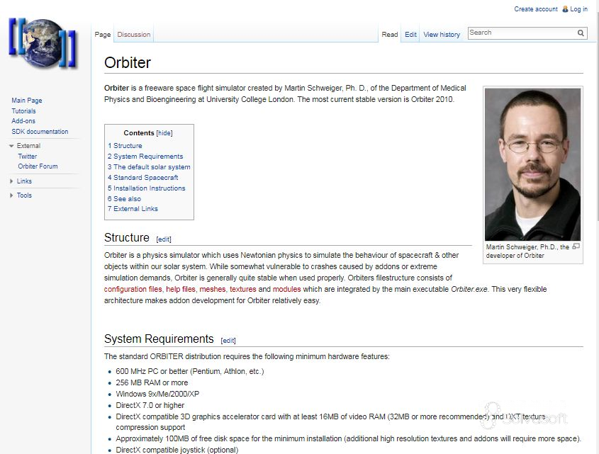This screenshot has height=454, width=599.
Task: Open the Discussion tab
Action: tap(134, 35)
